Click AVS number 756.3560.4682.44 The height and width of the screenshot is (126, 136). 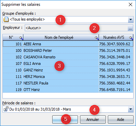click(115, 83)
